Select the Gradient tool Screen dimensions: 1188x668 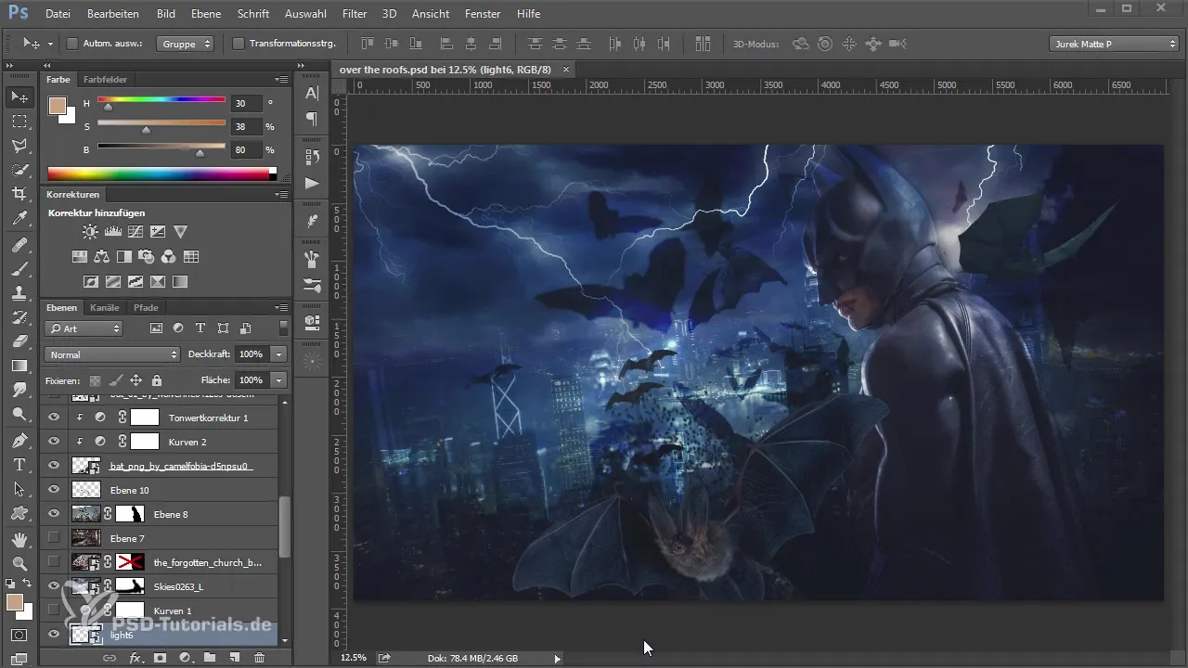tap(19, 366)
